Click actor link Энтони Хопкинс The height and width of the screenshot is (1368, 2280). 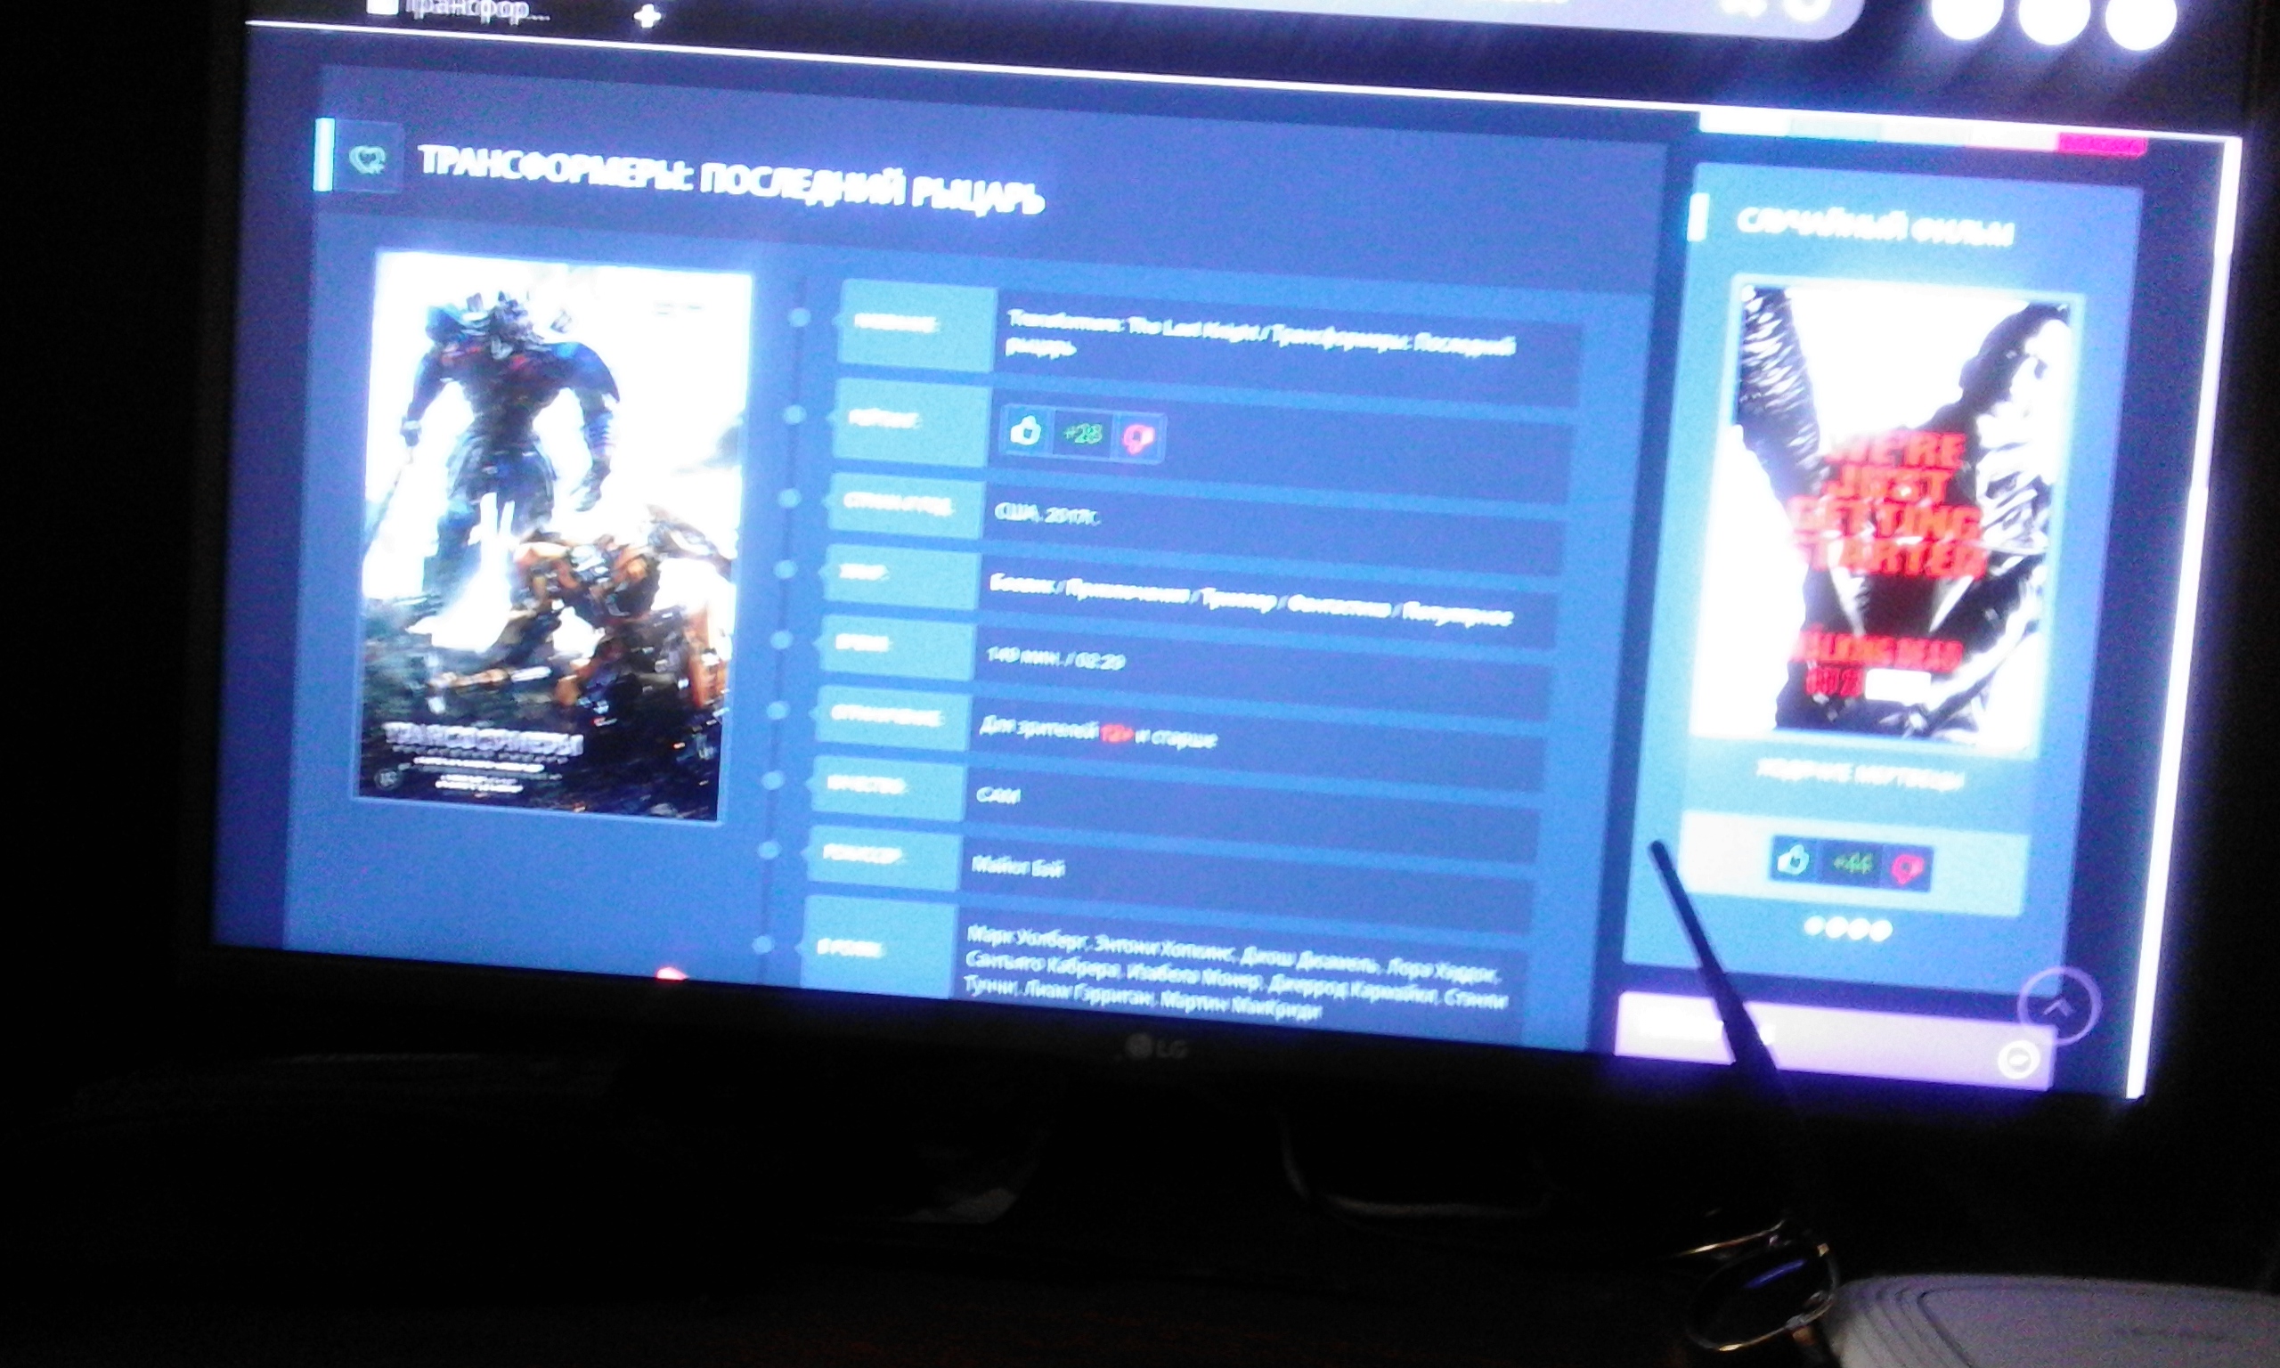coord(1164,948)
